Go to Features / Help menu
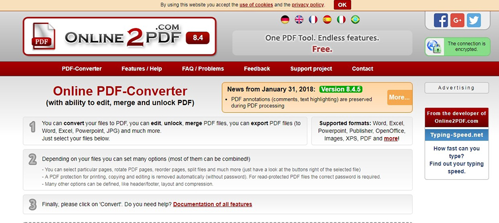Viewport: 499px width, 223px height. tap(142, 69)
